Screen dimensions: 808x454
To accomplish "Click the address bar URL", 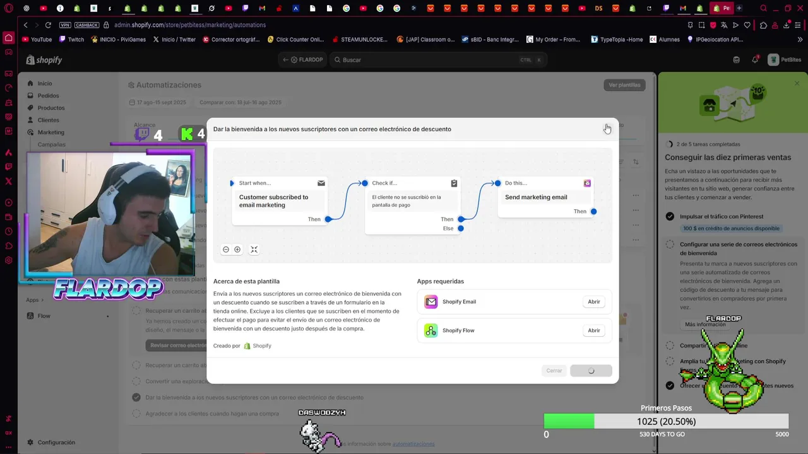I will 190,25.
